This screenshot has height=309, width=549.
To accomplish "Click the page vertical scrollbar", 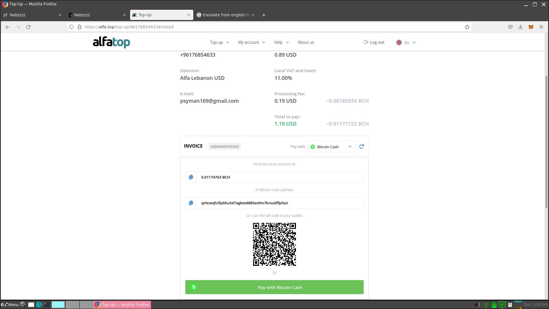I will [546, 142].
